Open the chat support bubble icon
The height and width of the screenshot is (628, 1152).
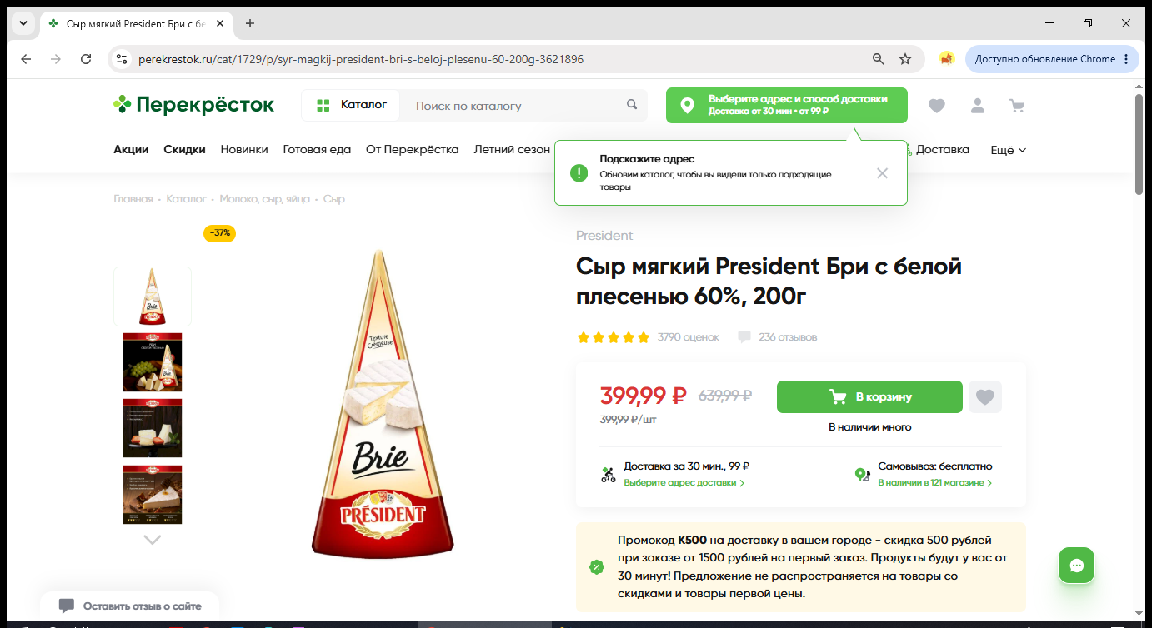[x=1076, y=566]
